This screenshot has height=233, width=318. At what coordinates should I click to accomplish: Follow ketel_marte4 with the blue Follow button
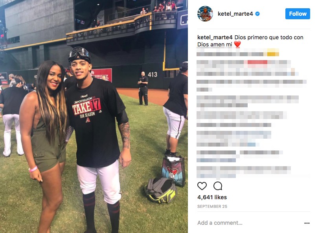click(x=298, y=14)
